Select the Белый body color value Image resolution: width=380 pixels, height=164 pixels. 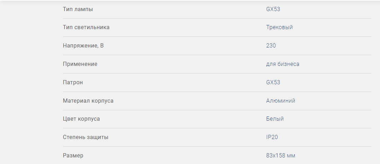click(x=275, y=119)
